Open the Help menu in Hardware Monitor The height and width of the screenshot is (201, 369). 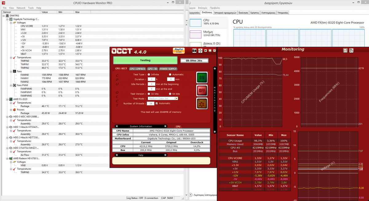tap(39, 8)
